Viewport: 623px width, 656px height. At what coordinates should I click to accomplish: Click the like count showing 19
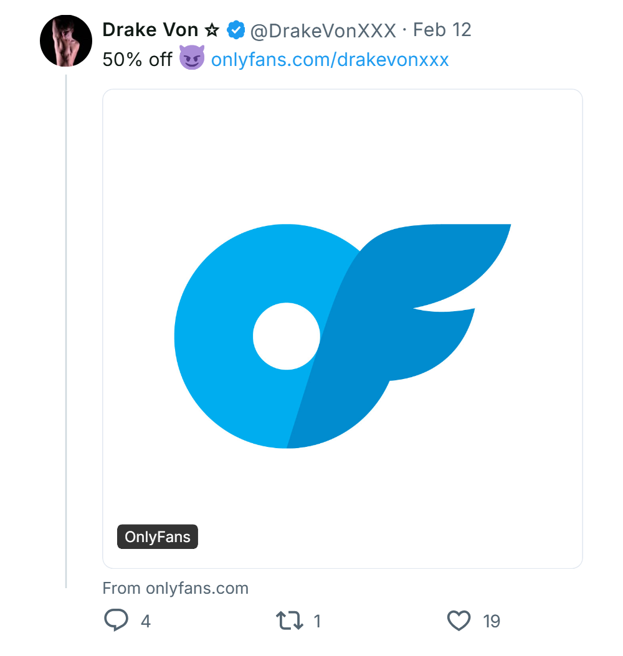[492, 621]
